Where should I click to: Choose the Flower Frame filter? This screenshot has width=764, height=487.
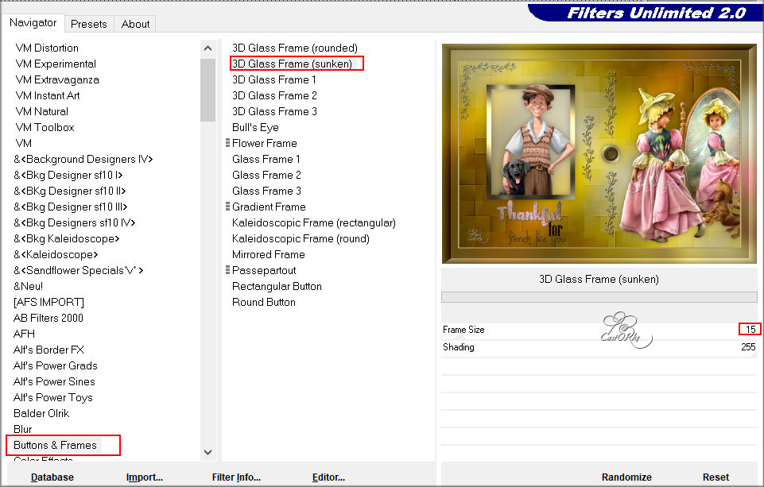pyautogui.click(x=265, y=143)
